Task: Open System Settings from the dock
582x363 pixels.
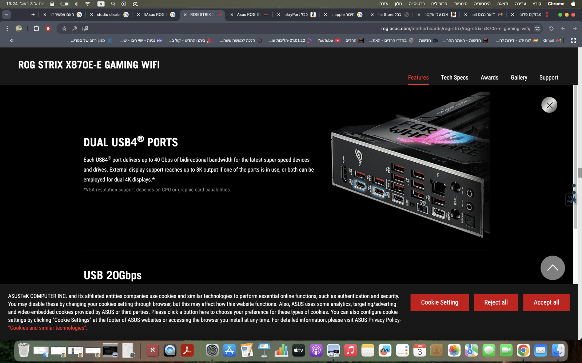Action: pos(212,350)
